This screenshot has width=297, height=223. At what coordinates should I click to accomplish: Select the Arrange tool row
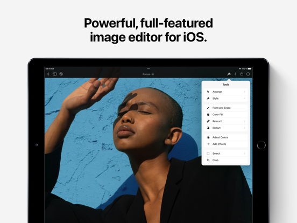coord(226,92)
